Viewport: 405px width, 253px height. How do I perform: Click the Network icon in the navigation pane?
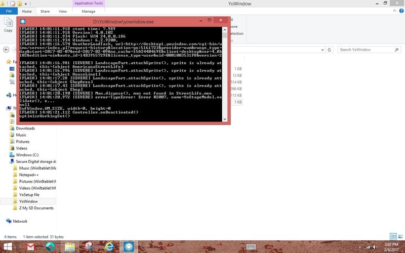[x=9, y=221]
